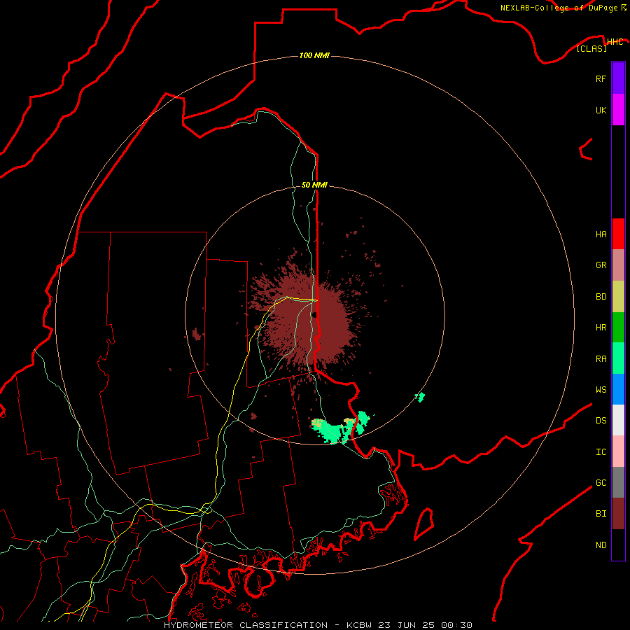Click the BI brown legend swatch
Image resolution: width=630 pixels, height=630 pixels.
click(618, 514)
